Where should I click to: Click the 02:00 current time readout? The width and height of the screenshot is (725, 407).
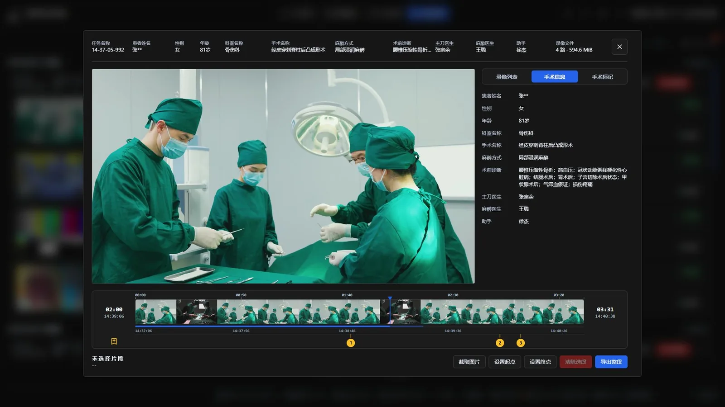point(114,309)
